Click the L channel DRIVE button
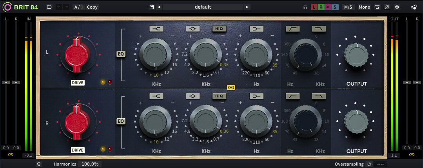 [x=78, y=83]
